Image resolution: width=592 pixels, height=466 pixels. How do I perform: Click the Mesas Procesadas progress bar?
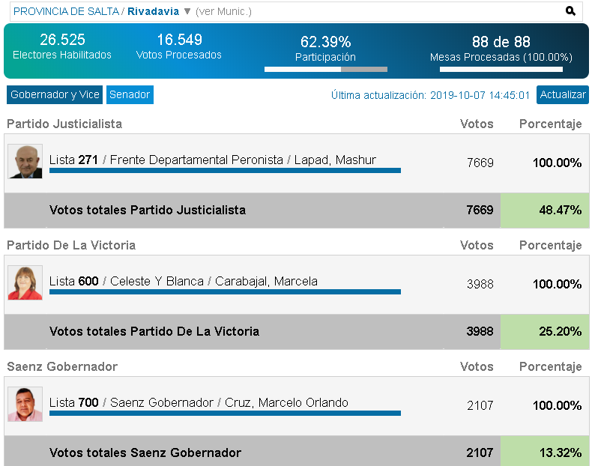click(501, 70)
